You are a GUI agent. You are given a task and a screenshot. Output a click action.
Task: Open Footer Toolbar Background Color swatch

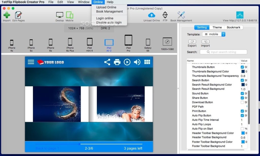[x=243, y=142]
